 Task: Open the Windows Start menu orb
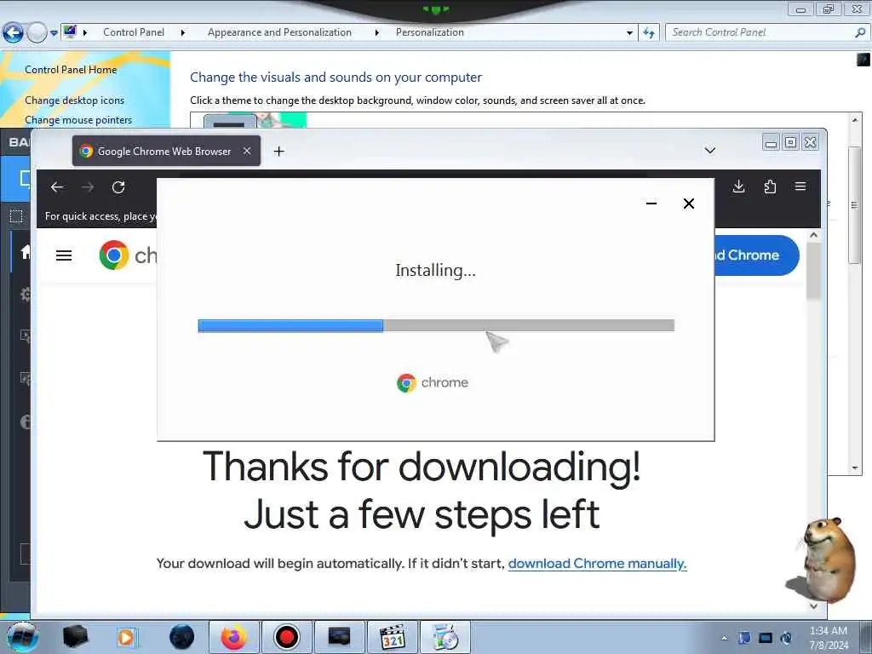[x=22, y=637]
